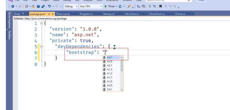Click the pin icon on the Three tab
This screenshot has width=230, height=110.
tap(23, 14)
